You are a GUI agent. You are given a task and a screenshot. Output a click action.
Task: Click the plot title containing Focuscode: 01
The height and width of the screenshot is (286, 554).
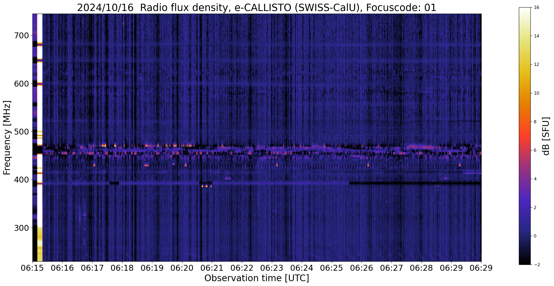tap(257, 8)
